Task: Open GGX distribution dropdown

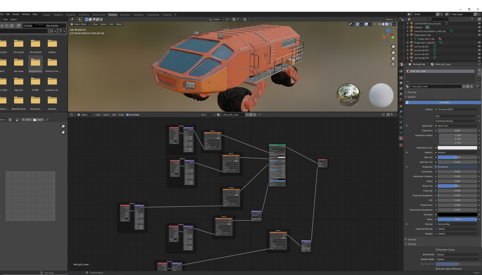Action: (456, 116)
